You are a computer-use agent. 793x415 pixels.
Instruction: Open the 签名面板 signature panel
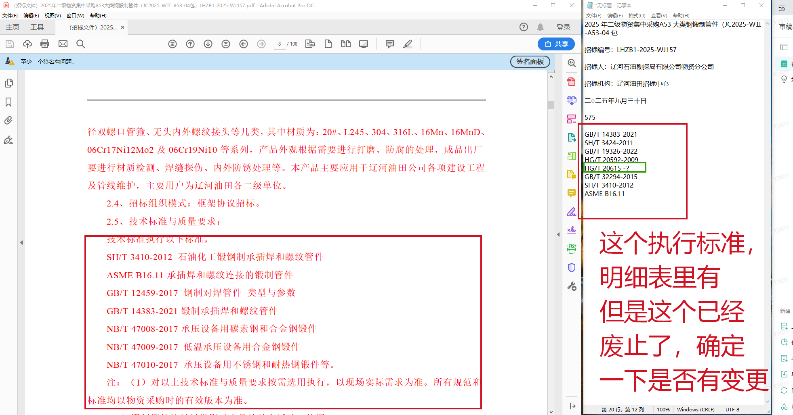pos(530,62)
